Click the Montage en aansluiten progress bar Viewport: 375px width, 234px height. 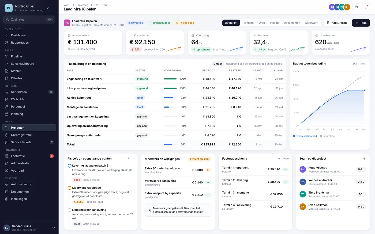point(170,107)
